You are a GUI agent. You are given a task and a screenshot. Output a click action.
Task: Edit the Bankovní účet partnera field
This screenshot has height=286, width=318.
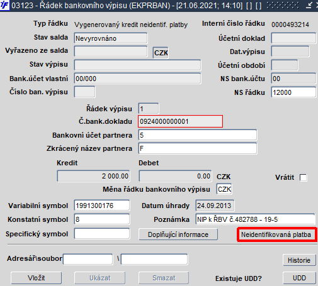click(198, 135)
